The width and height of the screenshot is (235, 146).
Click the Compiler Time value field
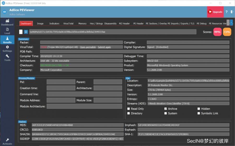pyautogui.click(x=81, y=56)
